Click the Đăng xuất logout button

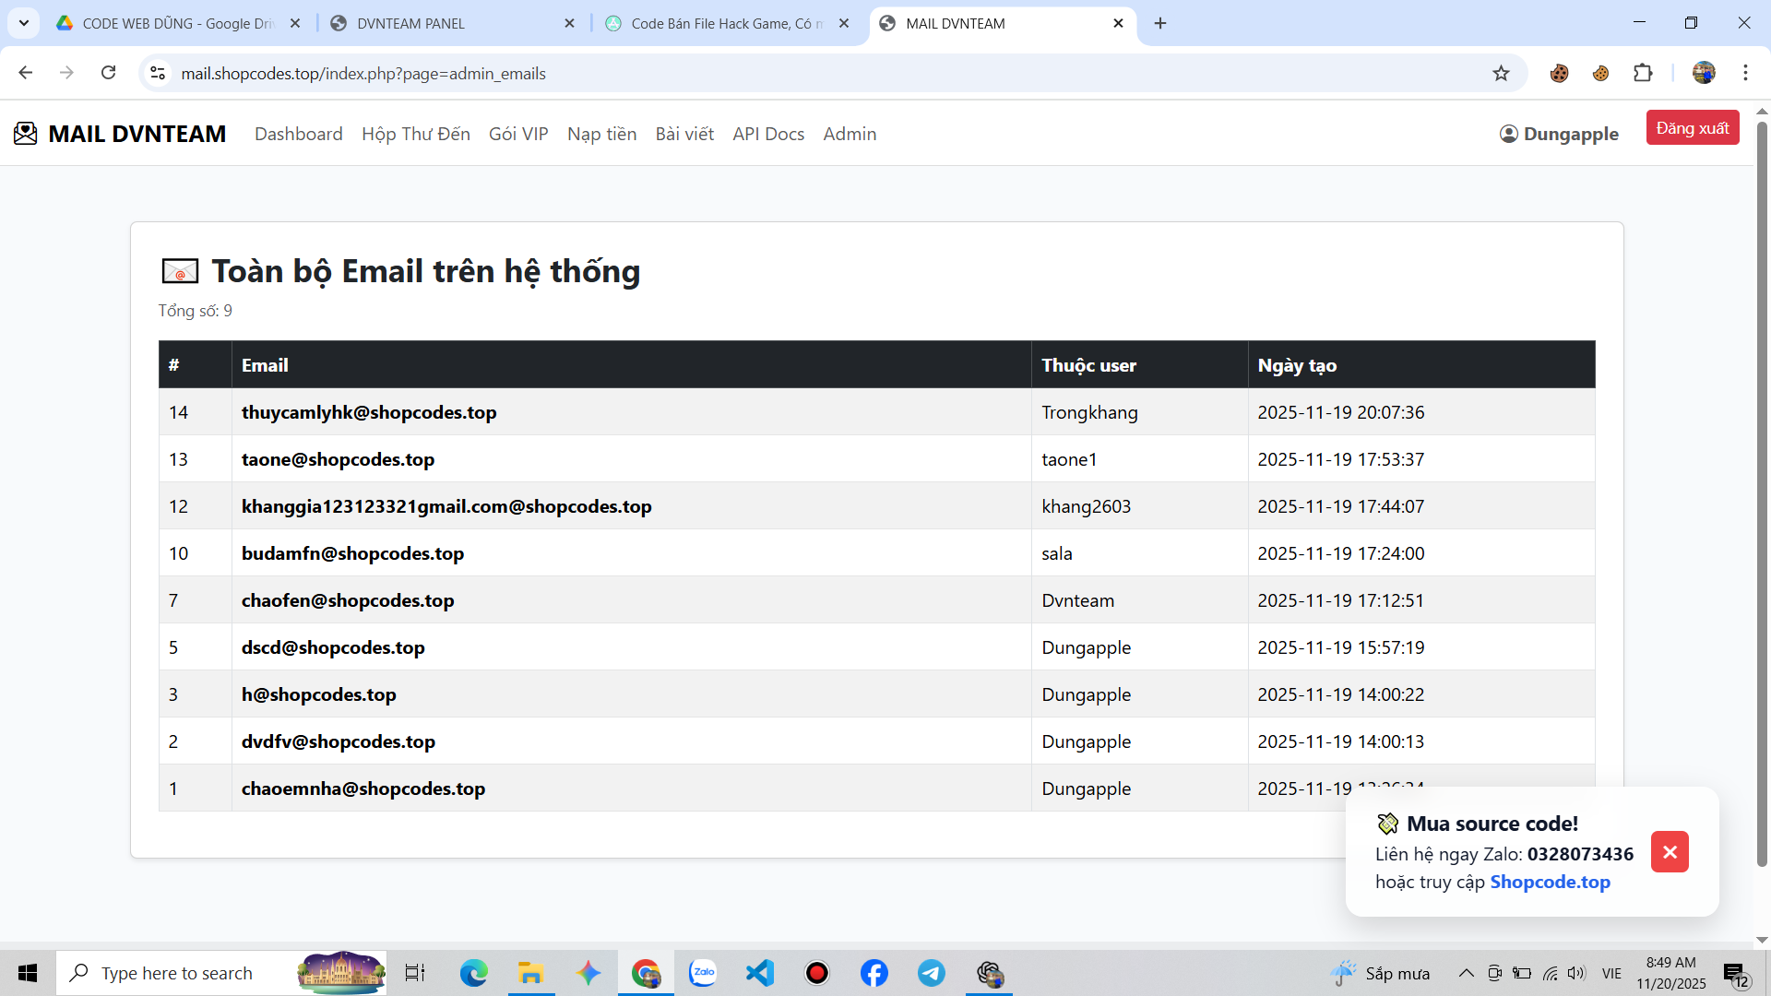click(1693, 128)
